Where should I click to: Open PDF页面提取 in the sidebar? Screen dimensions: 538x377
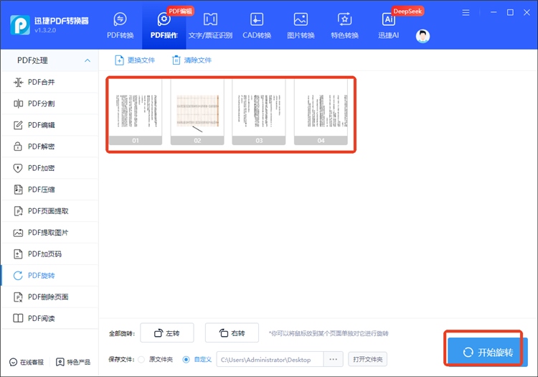tap(49, 211)
